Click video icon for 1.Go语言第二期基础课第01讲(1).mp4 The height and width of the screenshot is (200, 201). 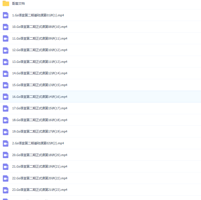coord(6,15)
